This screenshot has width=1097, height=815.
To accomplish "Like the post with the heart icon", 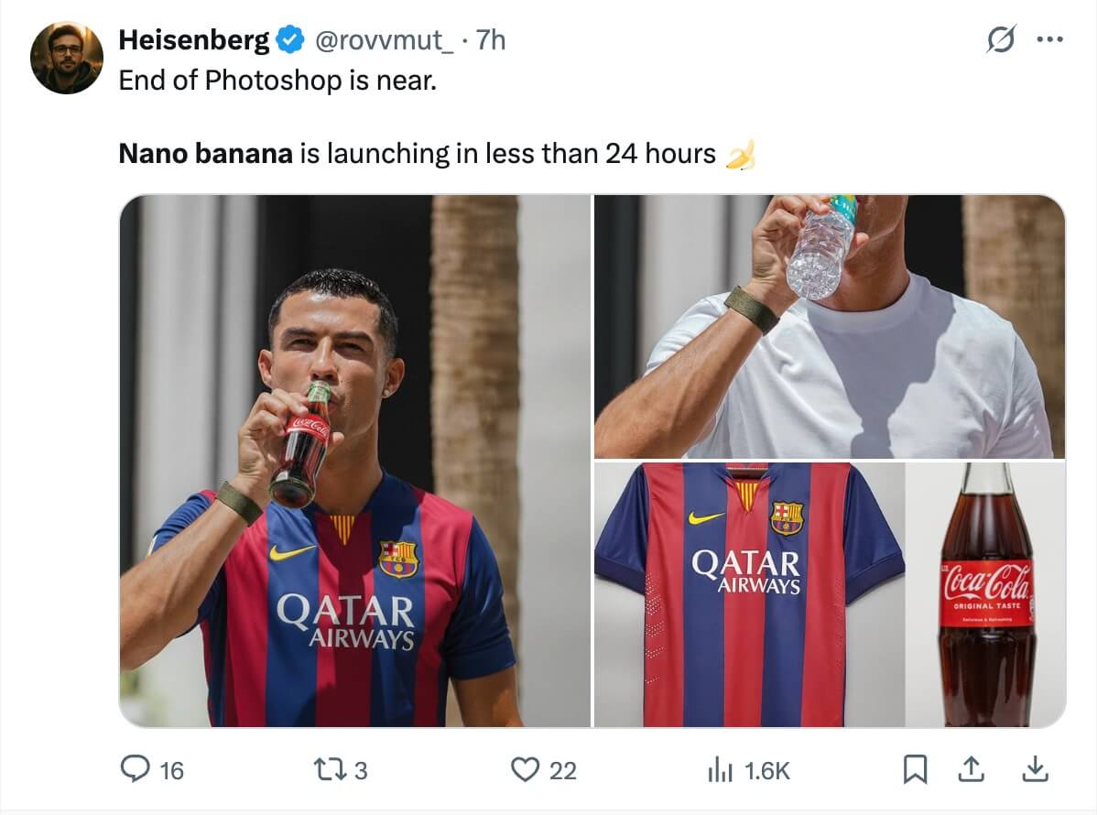I will [525, 770].
